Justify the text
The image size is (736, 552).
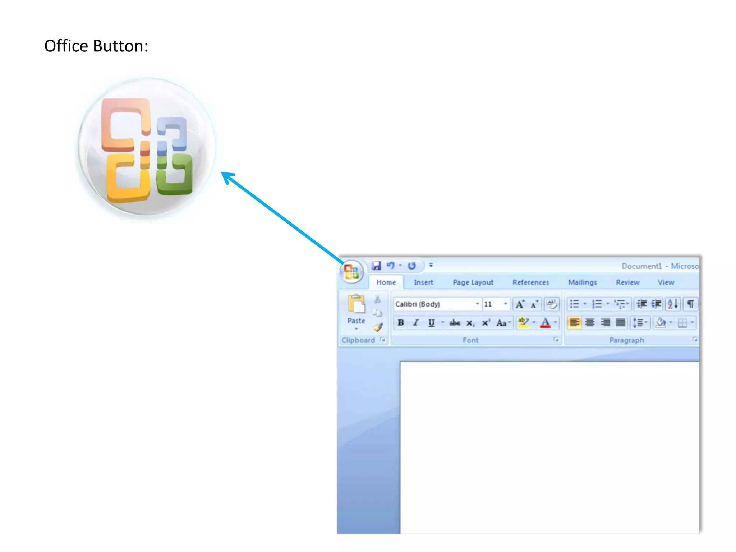click(621, 323)
